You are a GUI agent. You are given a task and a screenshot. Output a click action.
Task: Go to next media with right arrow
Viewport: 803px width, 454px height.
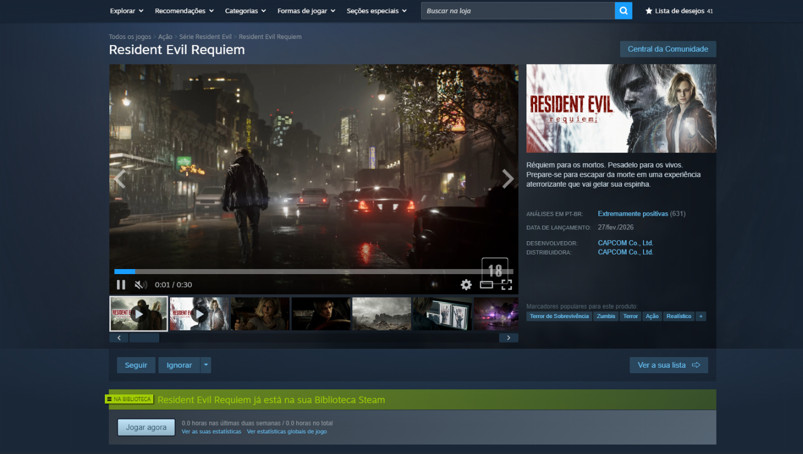pyautogui.click(x=507, y=179)
